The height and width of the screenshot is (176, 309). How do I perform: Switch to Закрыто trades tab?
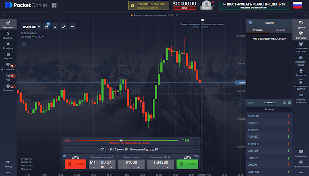coord(281,30)
